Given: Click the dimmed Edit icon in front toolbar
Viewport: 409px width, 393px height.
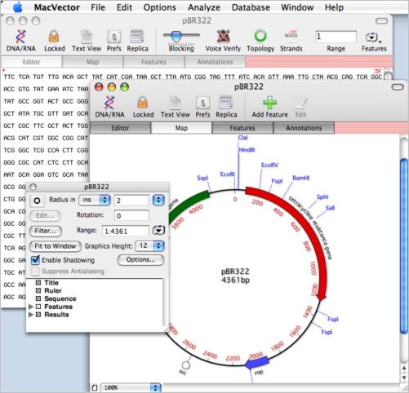Looking at the screenshot, I should 300,103.
